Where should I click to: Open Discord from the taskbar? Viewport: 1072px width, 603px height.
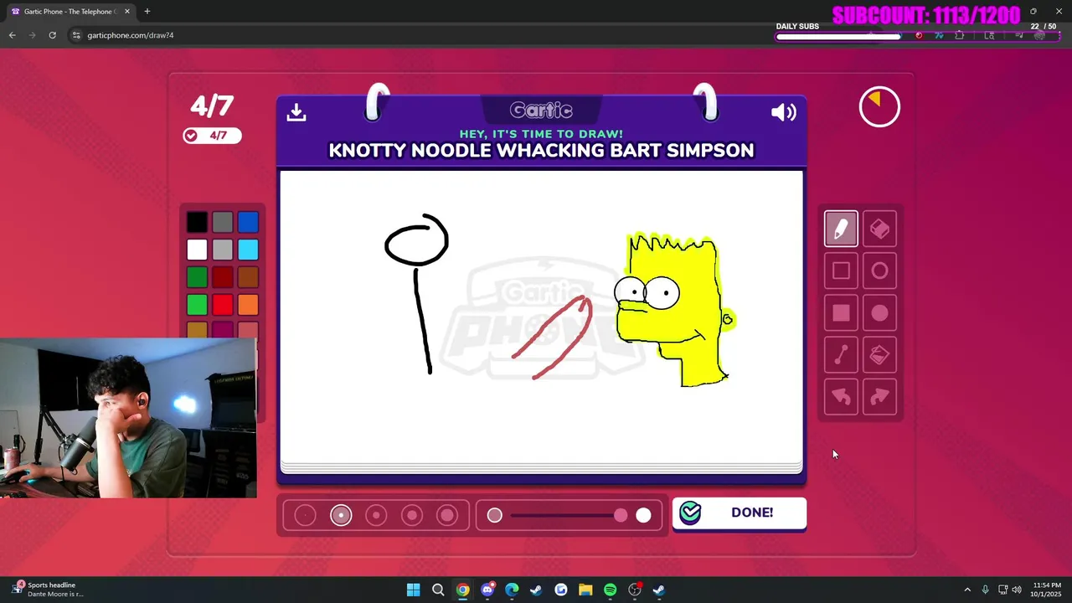coord(487,590)
